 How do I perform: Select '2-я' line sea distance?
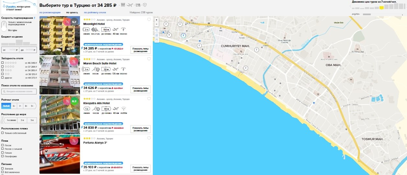coord(22,120)
